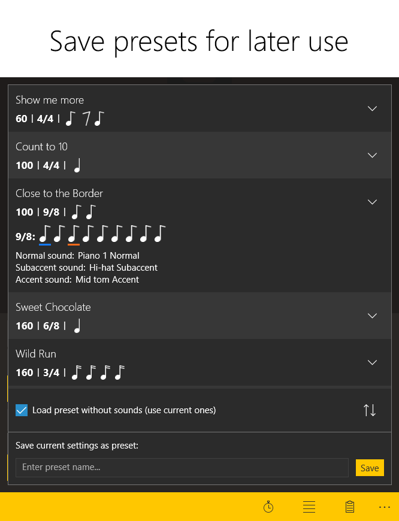Screen dimensions: 399x521
Task: Click orange-underlined third note in 9/8 pattern
Action: coord(74,234)
